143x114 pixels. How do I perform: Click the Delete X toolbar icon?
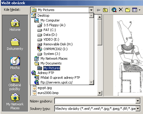(x=121, y=10)
